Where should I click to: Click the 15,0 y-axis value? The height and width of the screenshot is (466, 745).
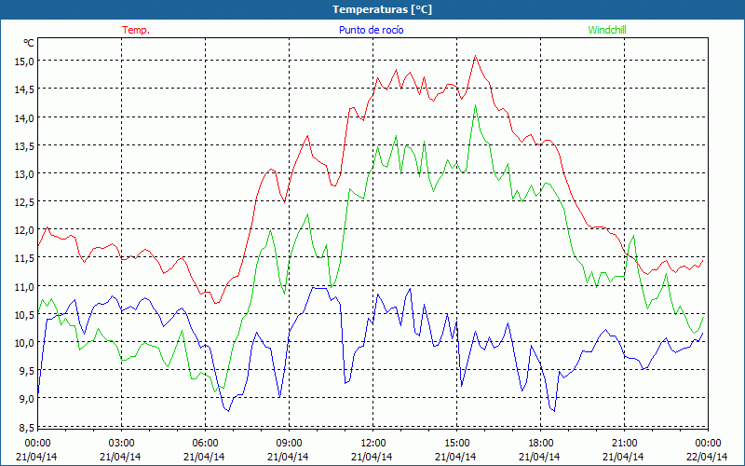(x=24, y=62)
